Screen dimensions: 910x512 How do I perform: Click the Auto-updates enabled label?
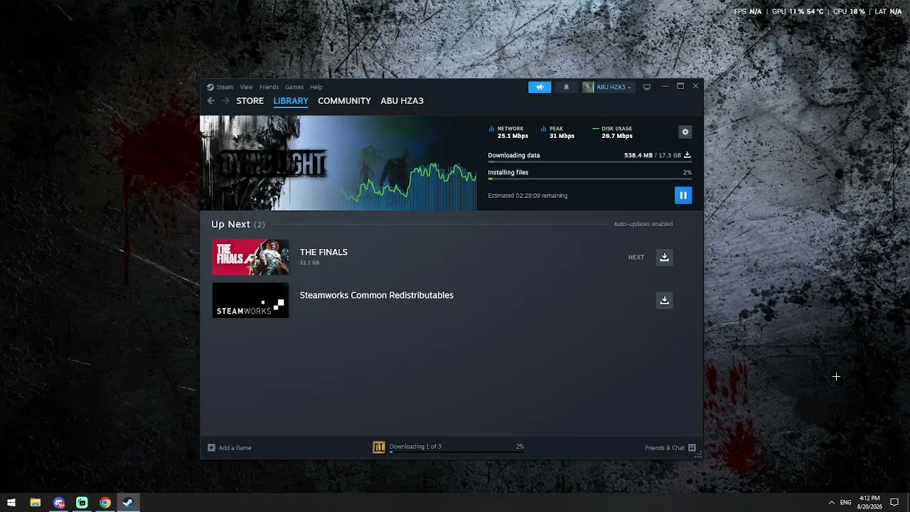click(643, 224)
